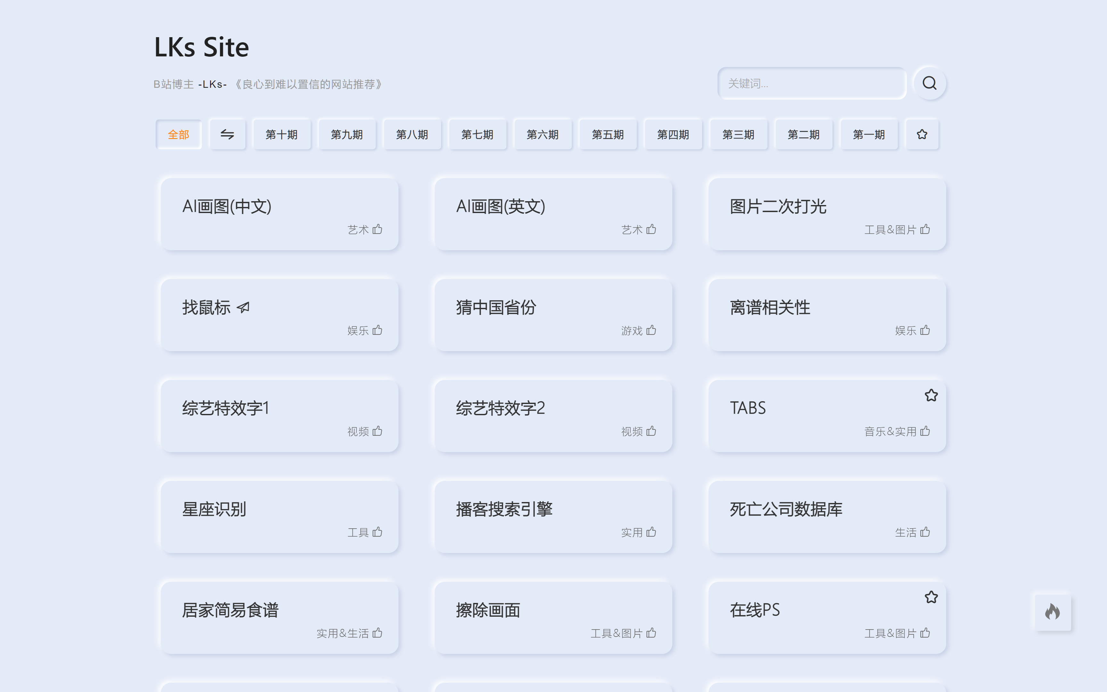Screen dimensions: 1107x692
Task: Switch to the 第五期 tab
Action: [x=608, y=134]
